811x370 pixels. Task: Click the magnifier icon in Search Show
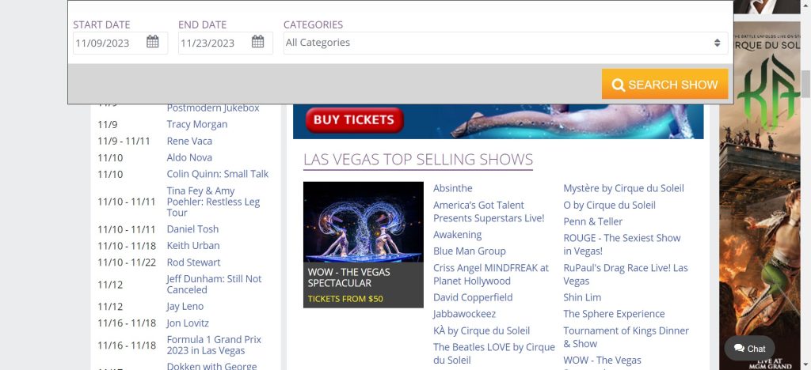tap(618, 85)
